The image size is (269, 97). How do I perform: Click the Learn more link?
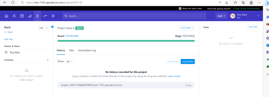pos(174,76)
